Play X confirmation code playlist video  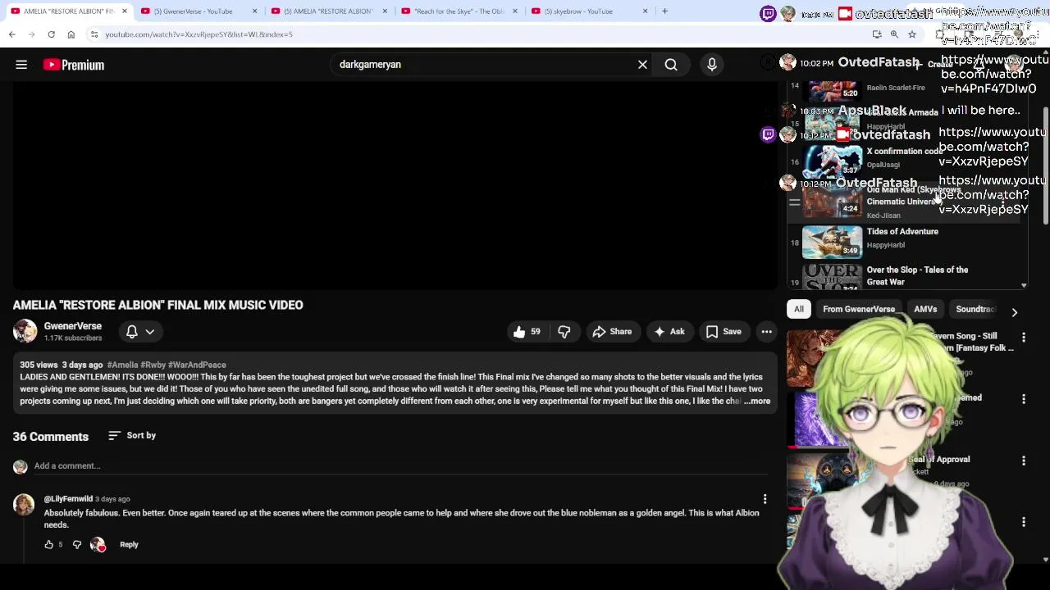pyautogui.click(x=833, y=161)
